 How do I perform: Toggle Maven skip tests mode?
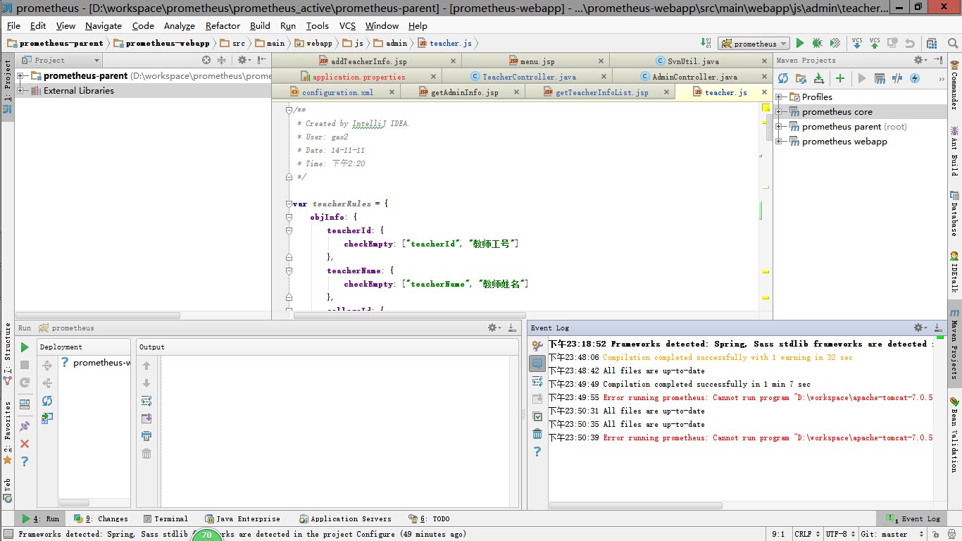915,78
